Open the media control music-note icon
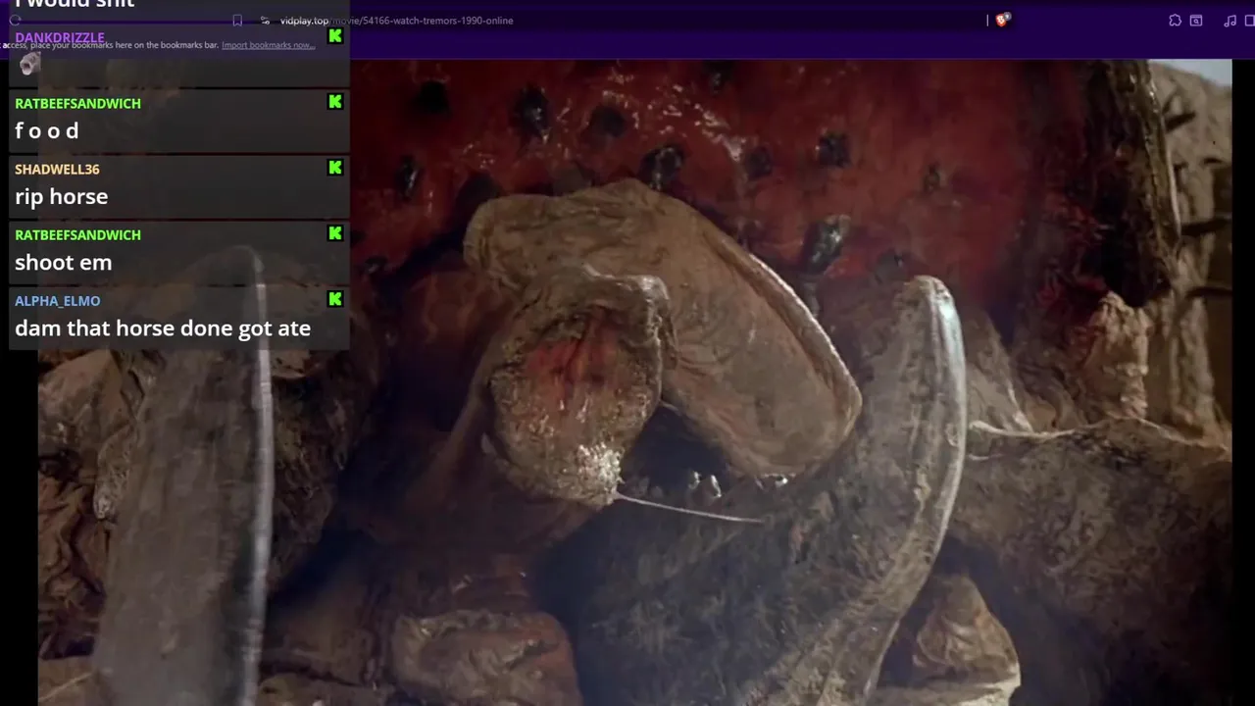 tap(1230, 21)
